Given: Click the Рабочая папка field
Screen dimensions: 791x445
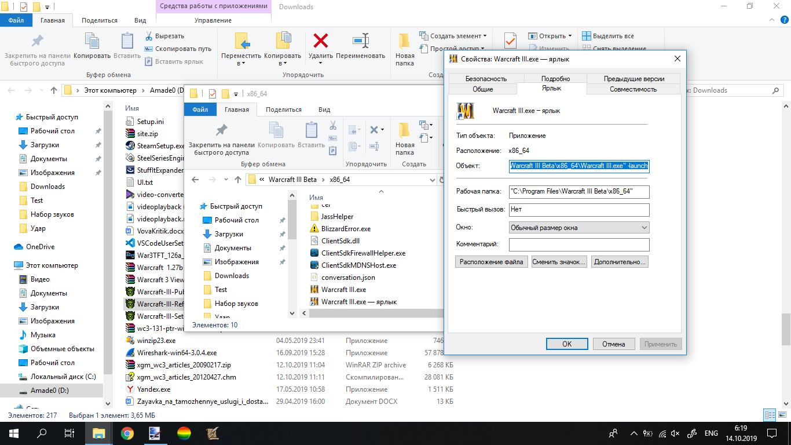Looking at the screenshot, I should point(579,192).
